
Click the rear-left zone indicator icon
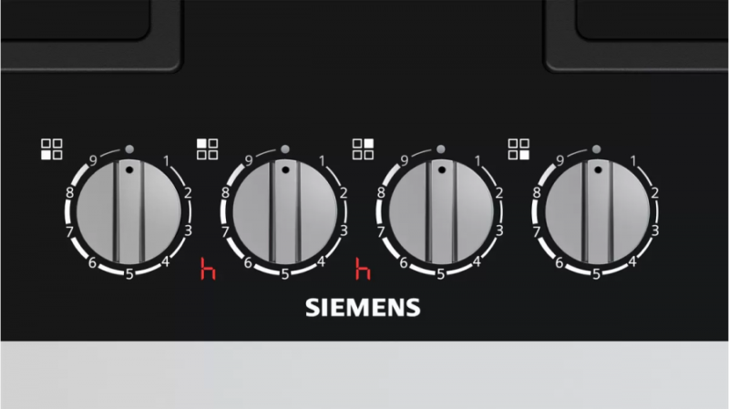point(208,149)
